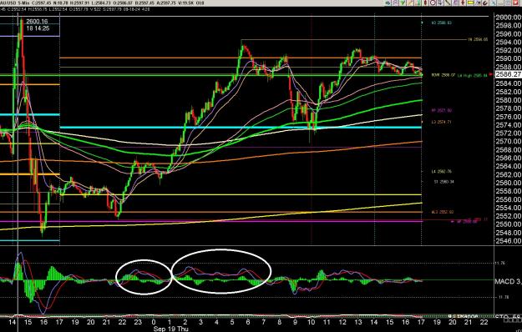Click the 2600.00 price axis label

click(509, 18)
